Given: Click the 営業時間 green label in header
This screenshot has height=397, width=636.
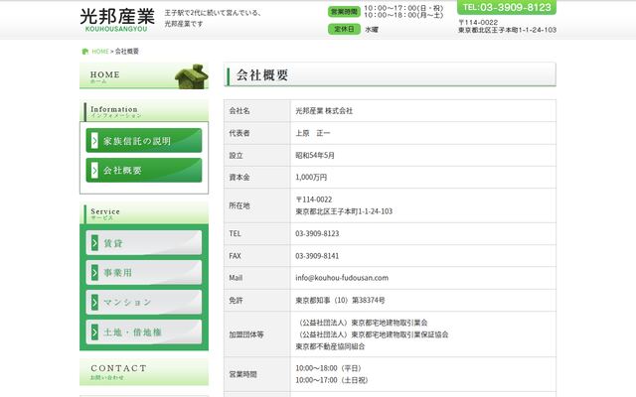Looking at the screenshot, I should pyautogui.click(x=344, y=12).
